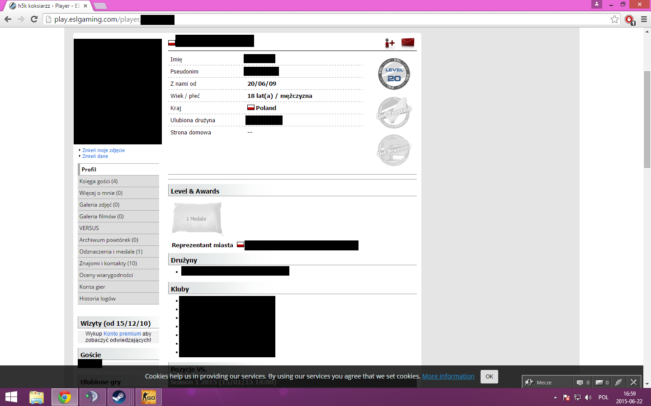Accept cookies with the OK button
Viewport: 651px width, 406px height.
(489, 377)
